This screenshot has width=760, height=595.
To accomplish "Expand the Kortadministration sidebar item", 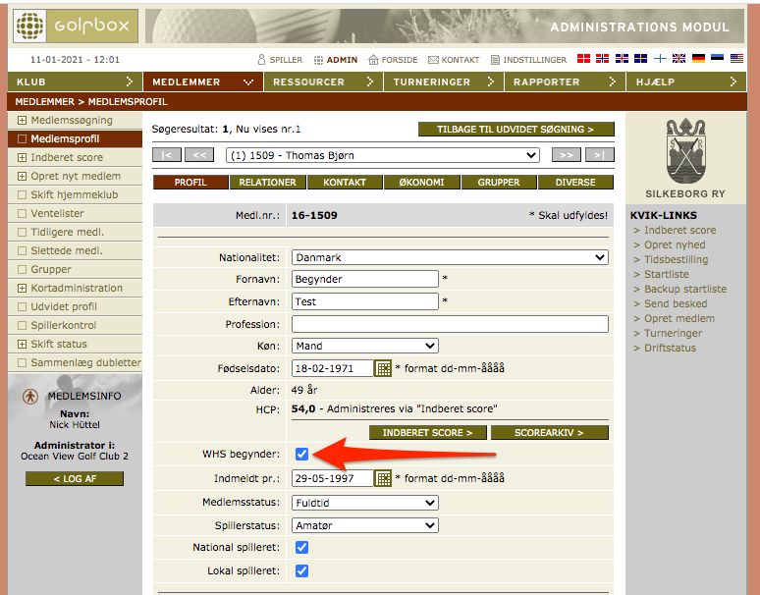I will pyautogui.click(x=23, y=289).
